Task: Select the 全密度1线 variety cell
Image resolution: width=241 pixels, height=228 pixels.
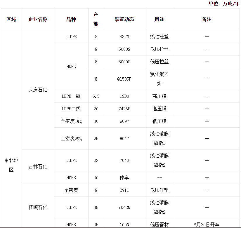Action: pyautogui.click(x=71, y=121)
